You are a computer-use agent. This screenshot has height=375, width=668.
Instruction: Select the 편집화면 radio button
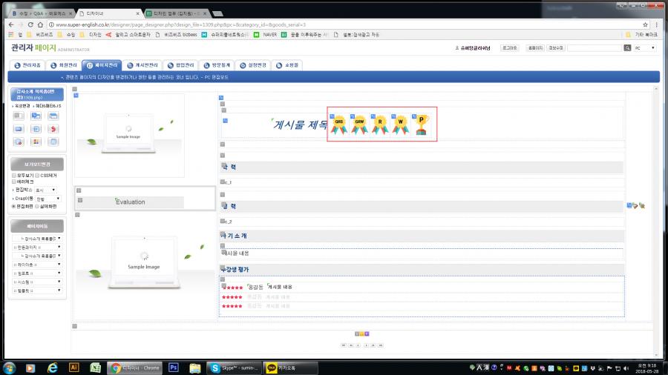(x=14, y=206)
